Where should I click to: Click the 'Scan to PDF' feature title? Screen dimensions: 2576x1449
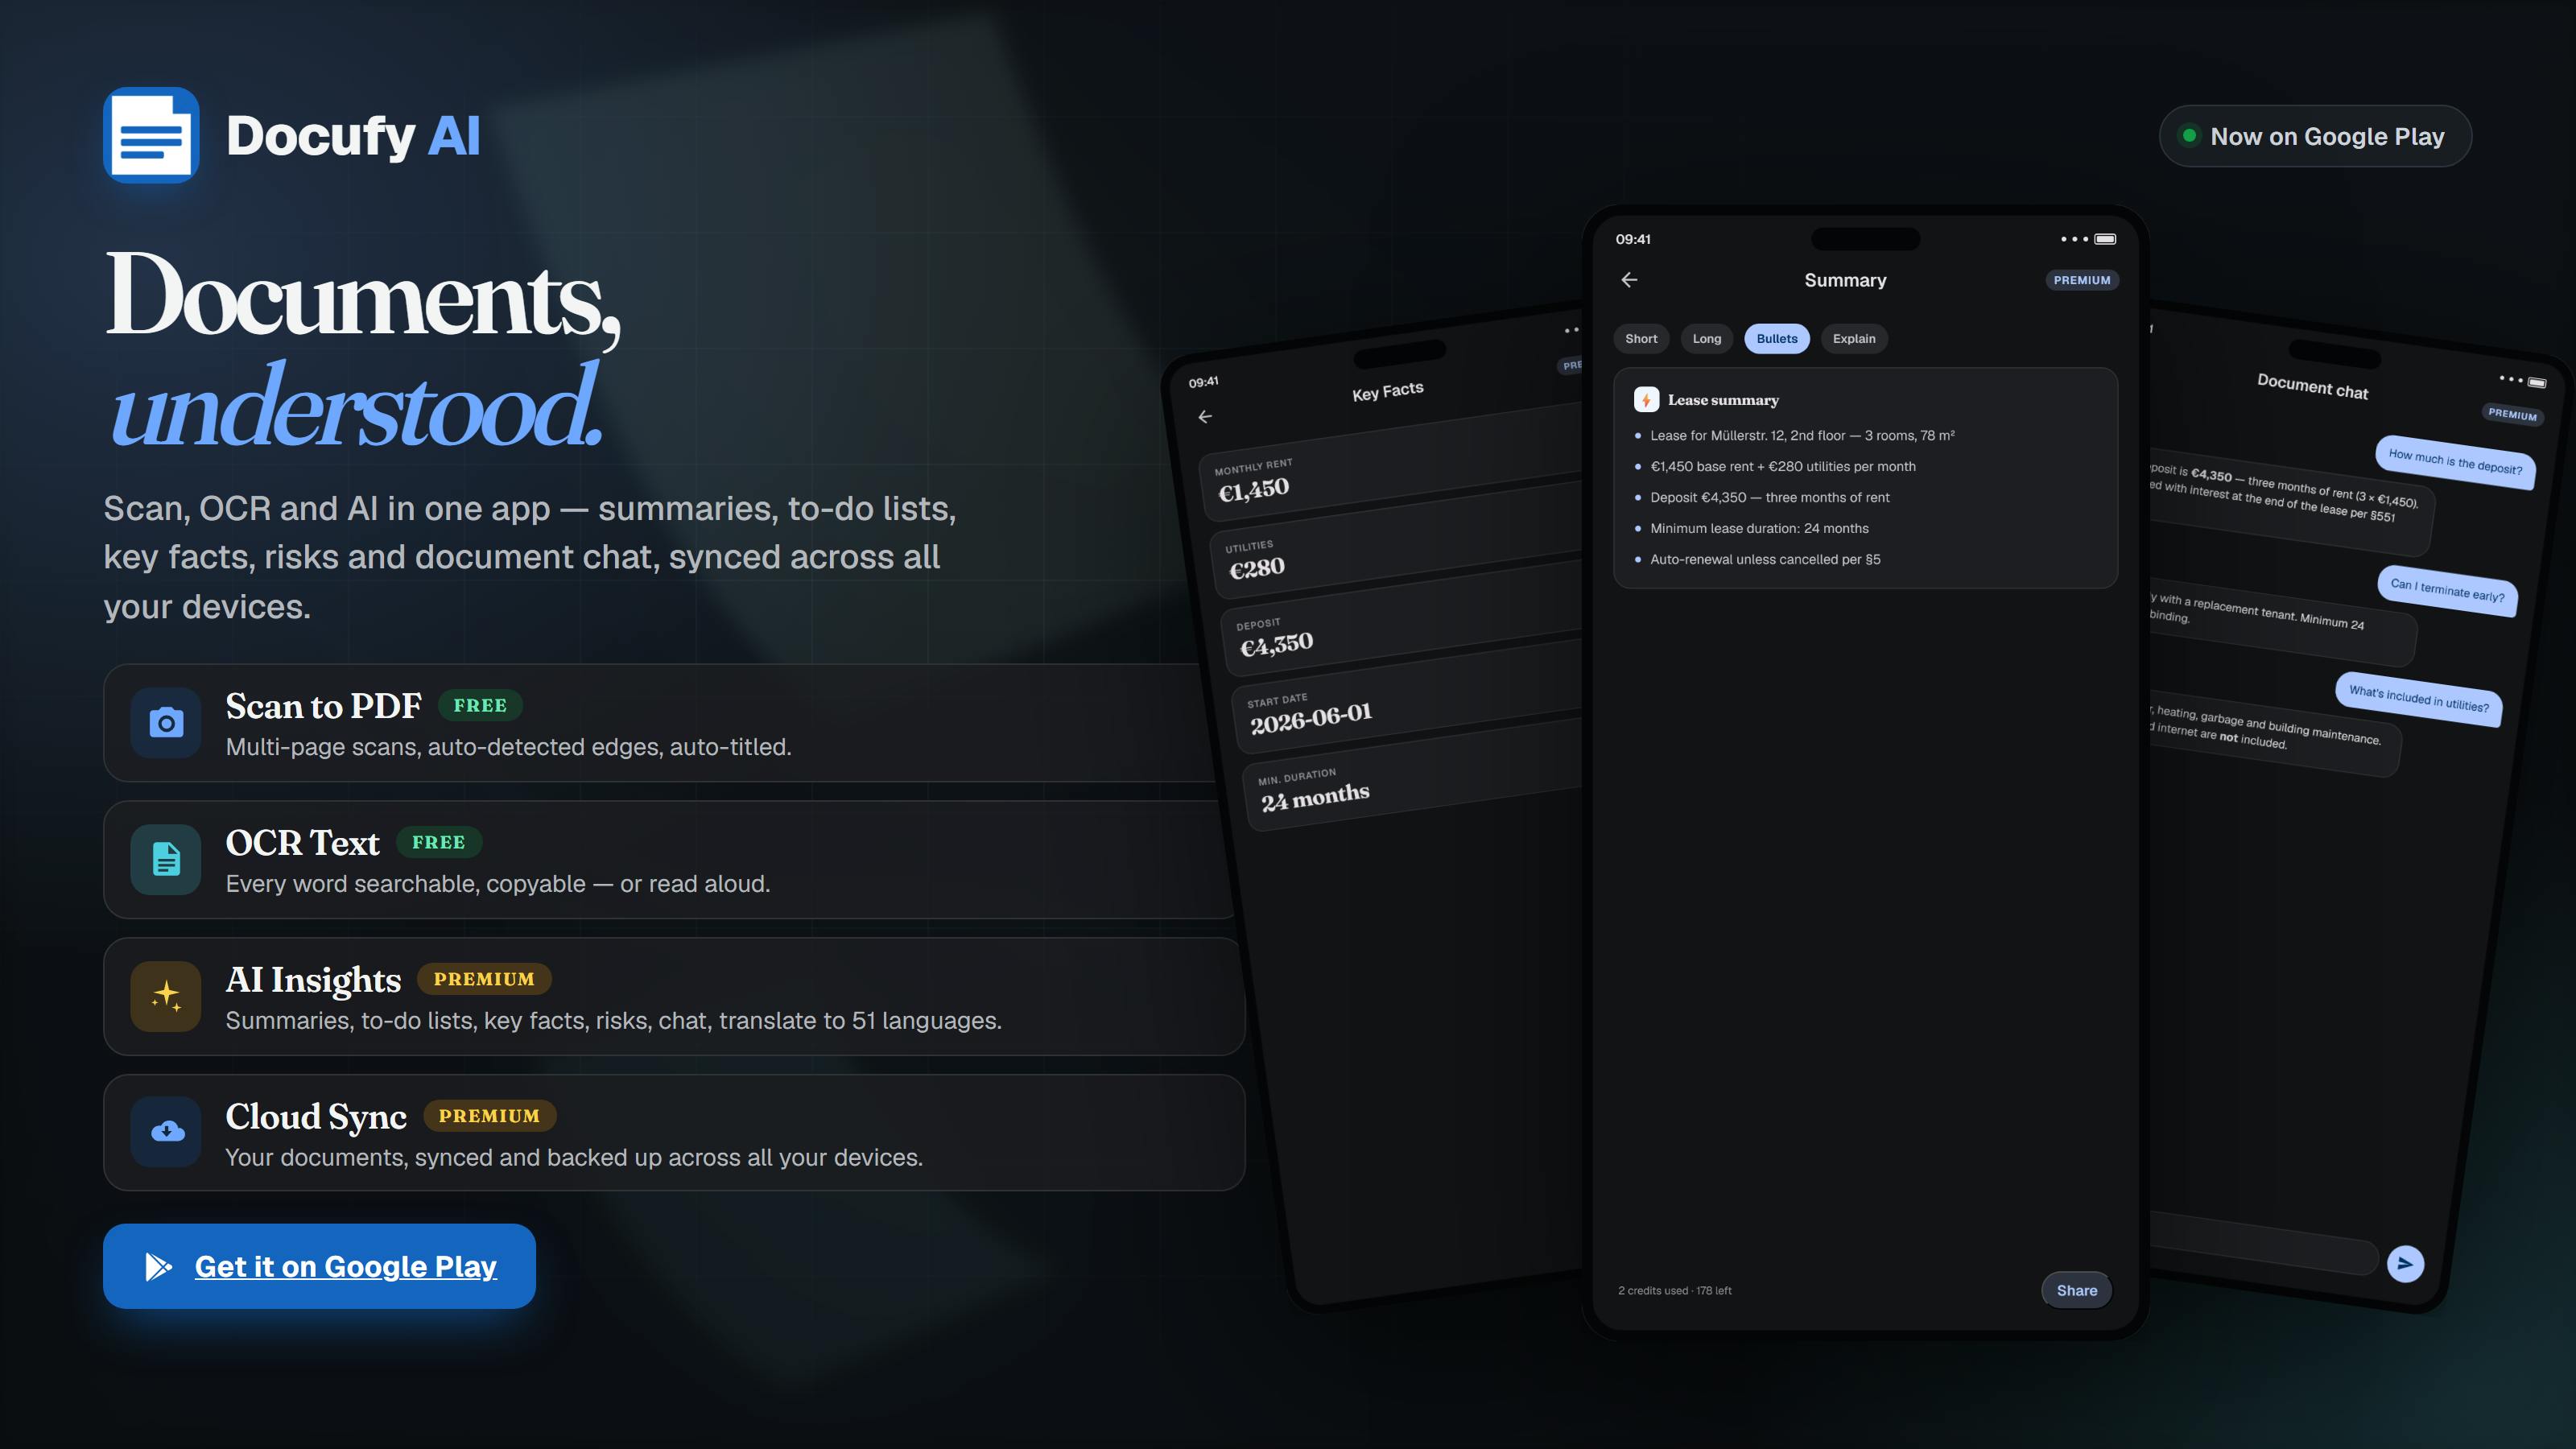(324, 706)
